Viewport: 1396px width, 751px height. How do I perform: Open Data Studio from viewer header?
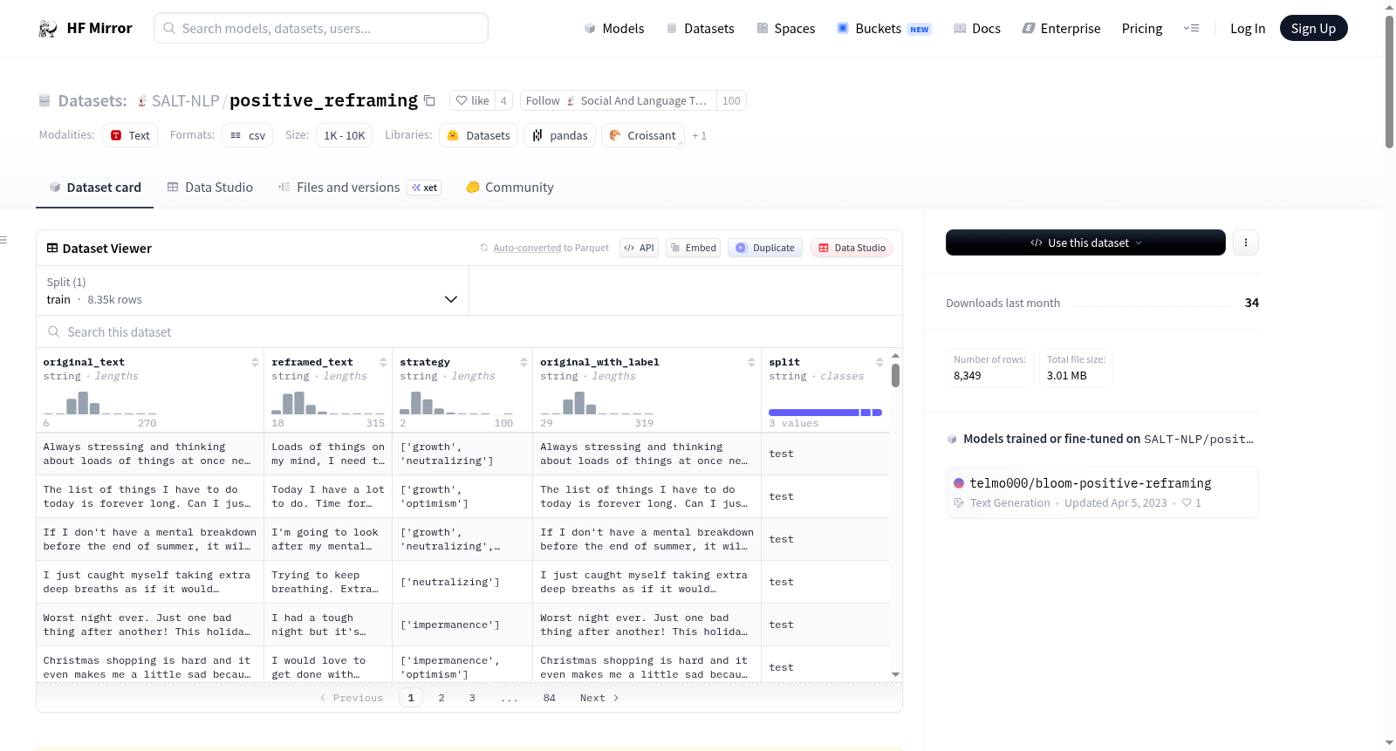(x=852, y=248)
